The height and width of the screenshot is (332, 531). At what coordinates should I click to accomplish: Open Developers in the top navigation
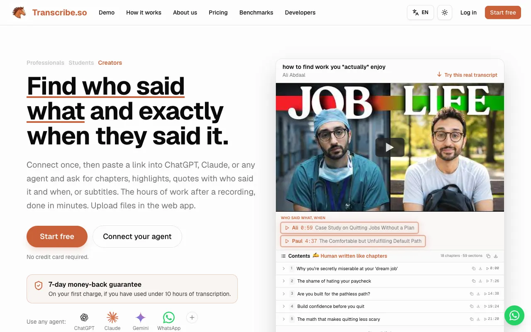(x=300, y=12)
